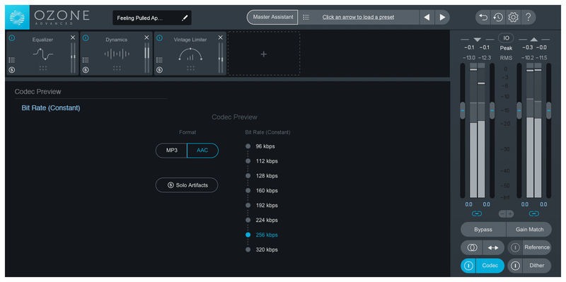Select MP3 format

171,151
